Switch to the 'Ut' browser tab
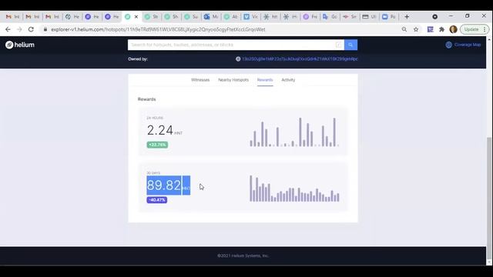 click(x=370, y=17)
